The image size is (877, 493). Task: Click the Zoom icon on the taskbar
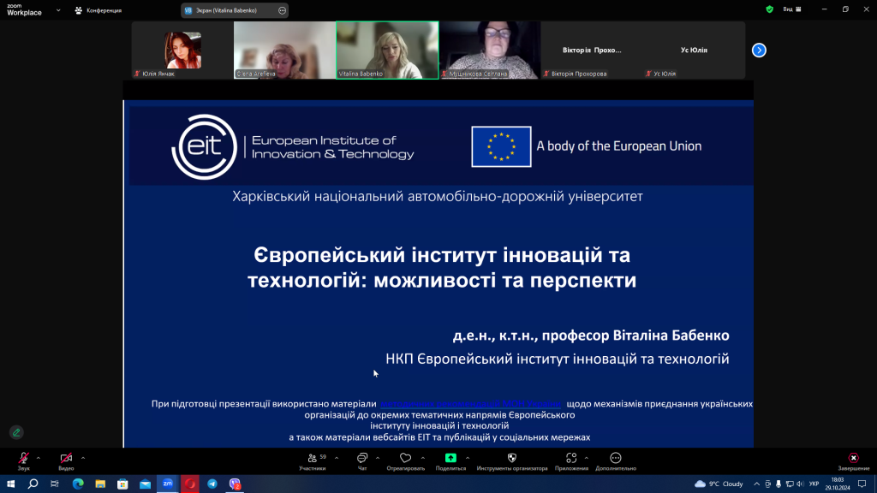coord(167,484)
